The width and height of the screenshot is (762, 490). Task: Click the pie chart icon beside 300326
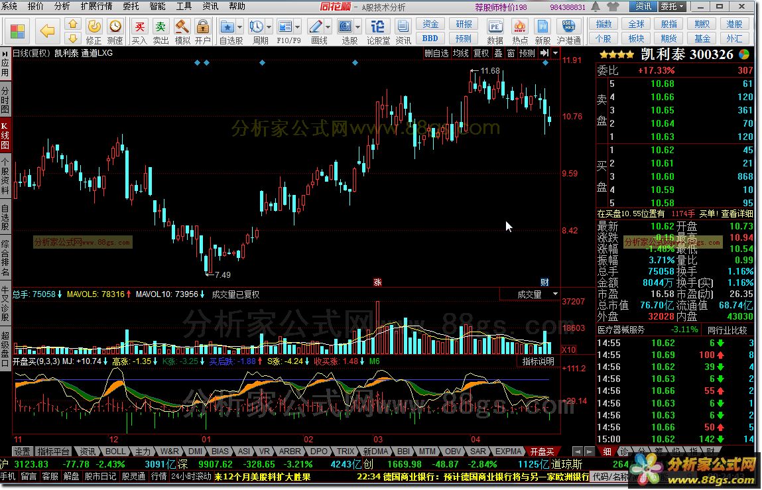[x=744, y=54]
